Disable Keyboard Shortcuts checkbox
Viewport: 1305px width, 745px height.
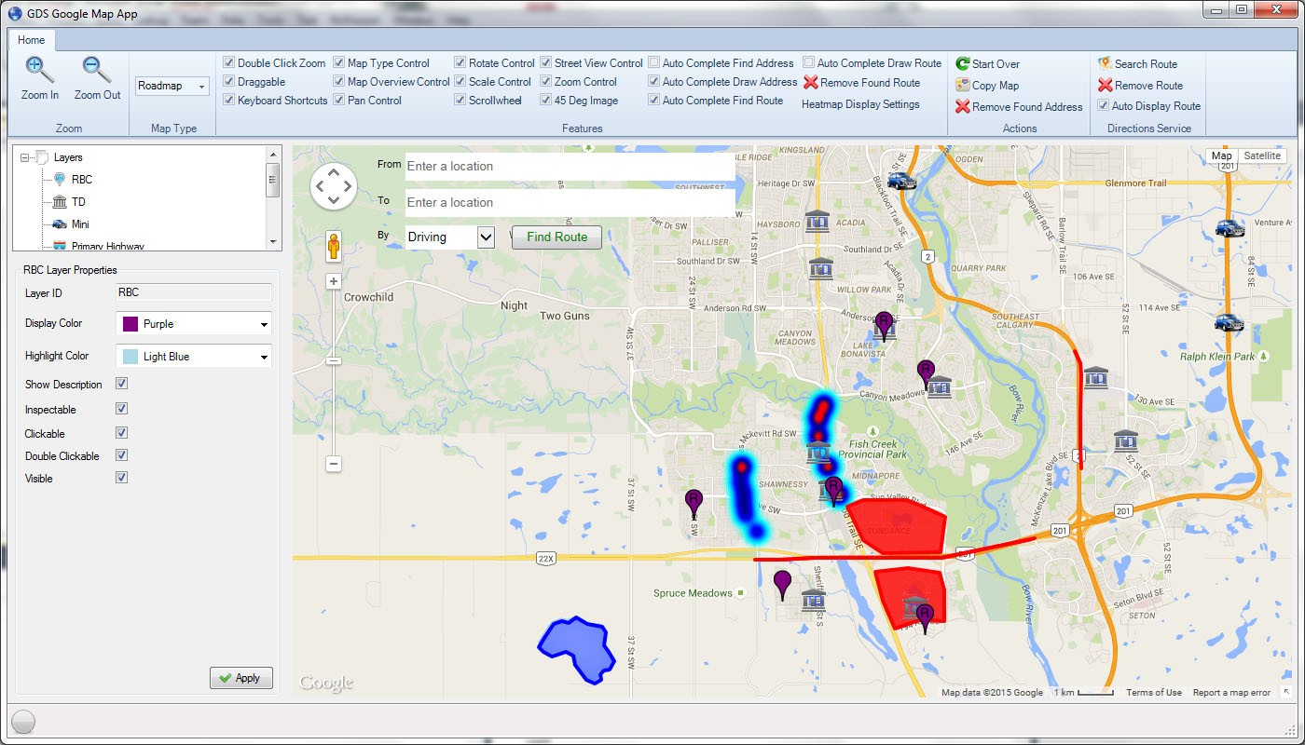tap(229, 101)
